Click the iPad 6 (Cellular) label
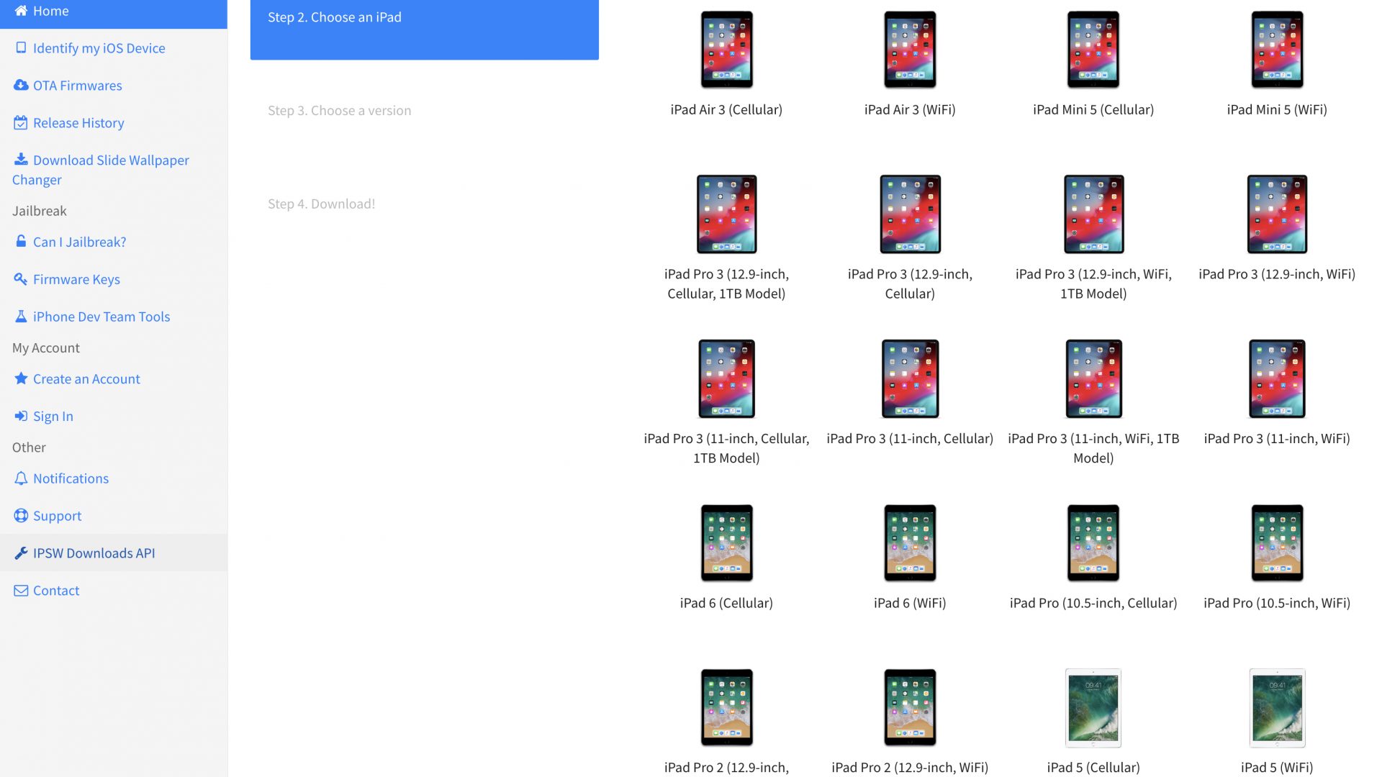This screenshot has width=1382, height=777. pyautogui.click(x=726, y=604)
